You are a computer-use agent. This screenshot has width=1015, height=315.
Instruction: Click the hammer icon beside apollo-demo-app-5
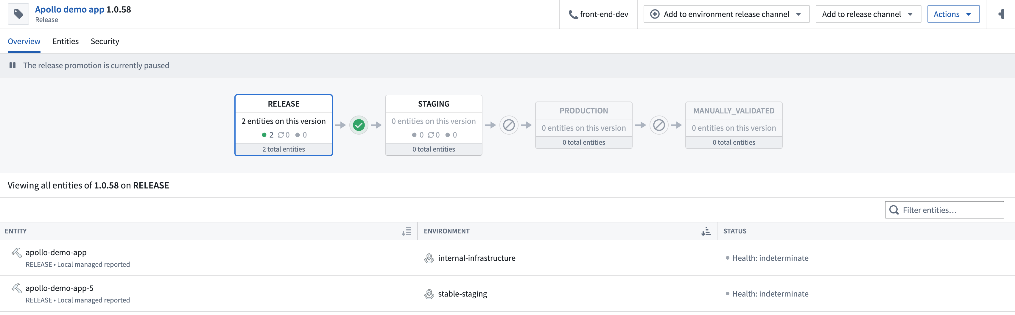click(17, 288)
